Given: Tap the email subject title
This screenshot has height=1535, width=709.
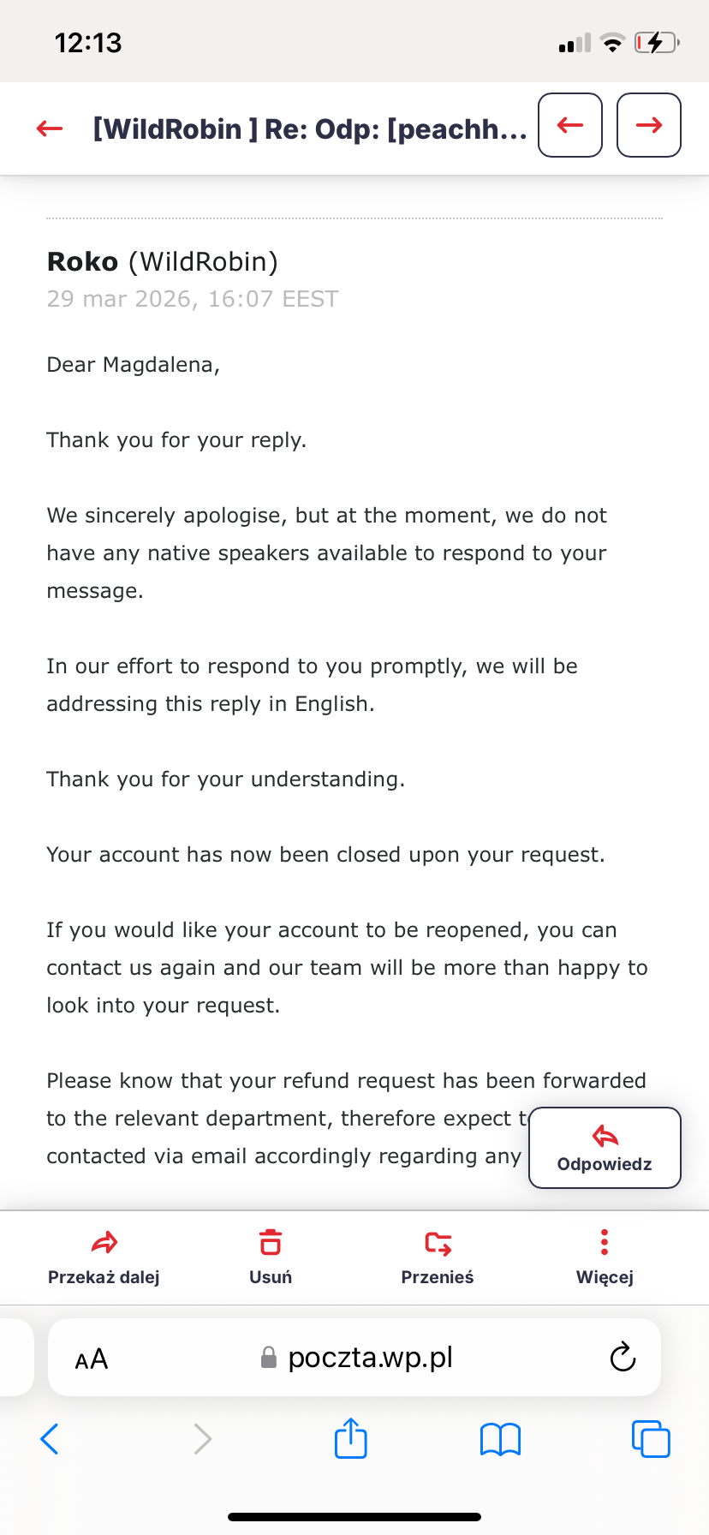Looking at the screenshot, I should (310, 128).
